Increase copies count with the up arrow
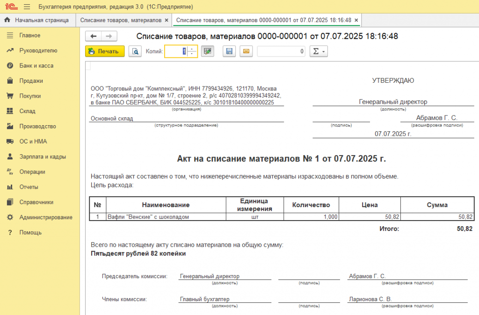 pyautogui.click(x=192, y=49)
